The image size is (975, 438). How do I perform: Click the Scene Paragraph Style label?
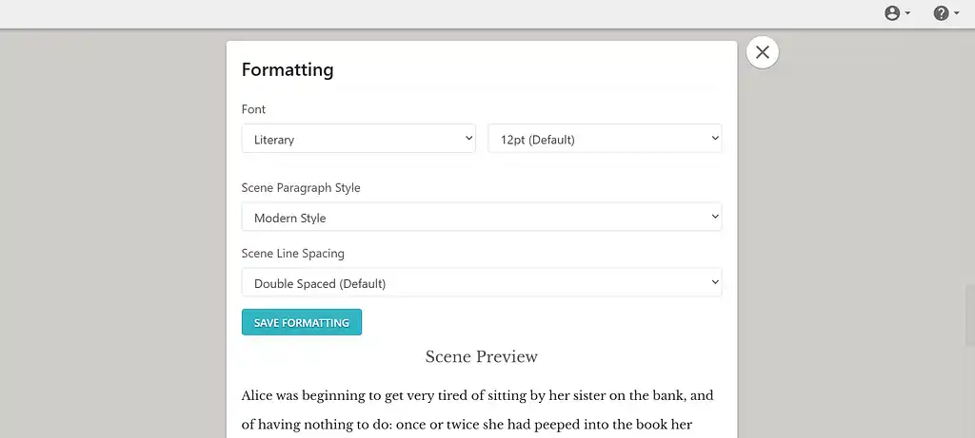[x=301, y=187]
